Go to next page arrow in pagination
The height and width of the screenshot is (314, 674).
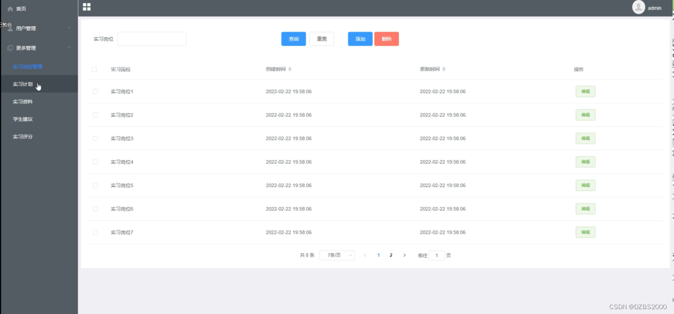click(405, 255)
